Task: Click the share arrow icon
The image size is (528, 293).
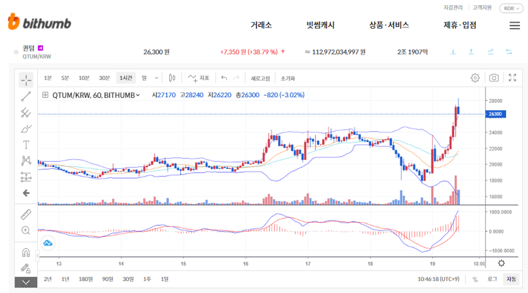Action: [x=490, y=52]
